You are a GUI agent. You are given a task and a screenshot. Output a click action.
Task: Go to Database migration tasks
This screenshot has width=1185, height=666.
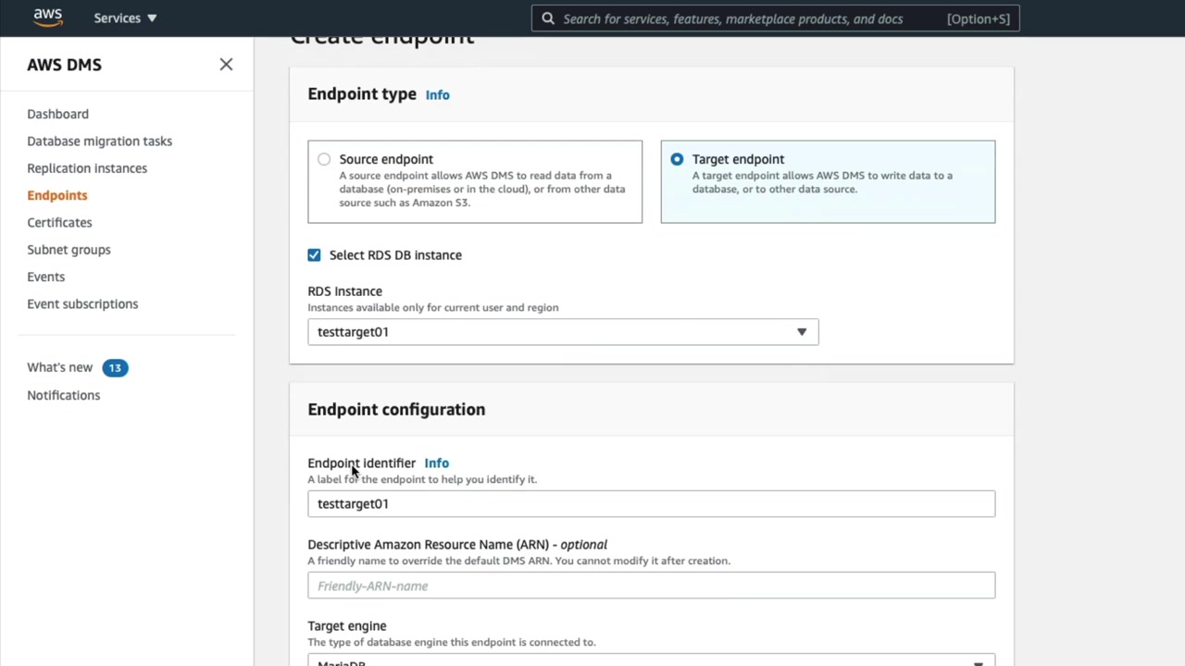tap(99, 142)
